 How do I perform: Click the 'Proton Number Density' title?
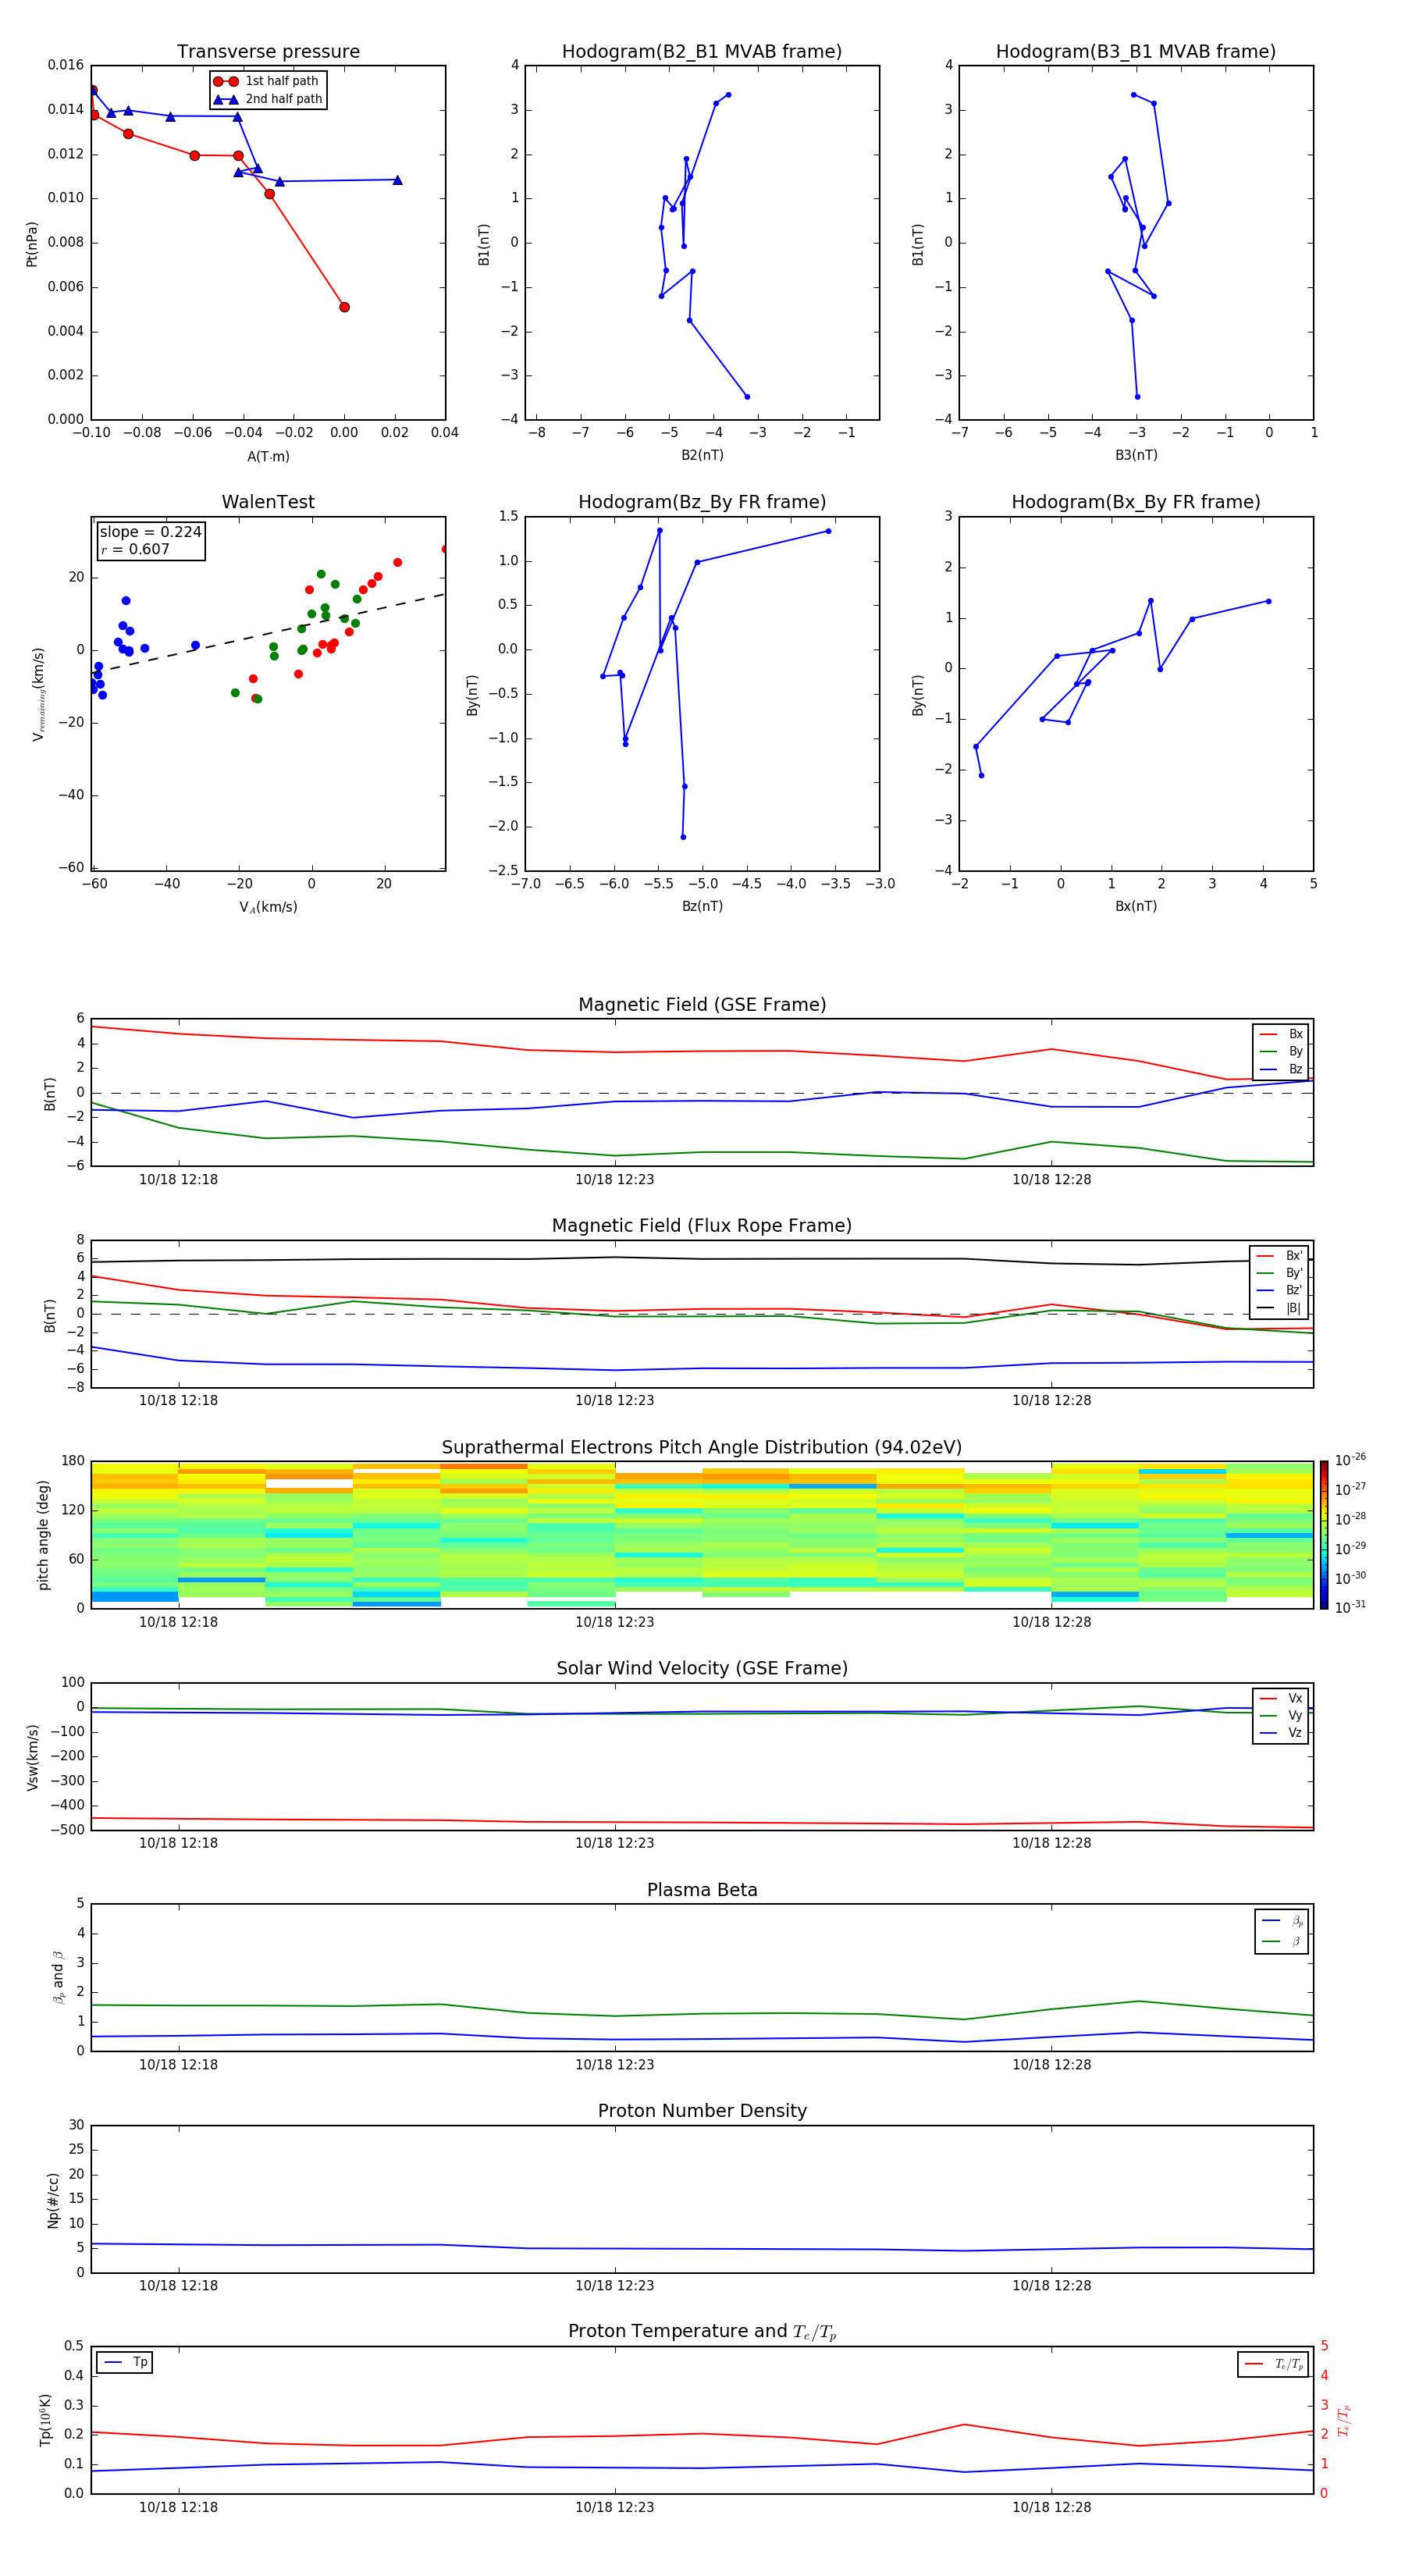(x=702, y=2111)
